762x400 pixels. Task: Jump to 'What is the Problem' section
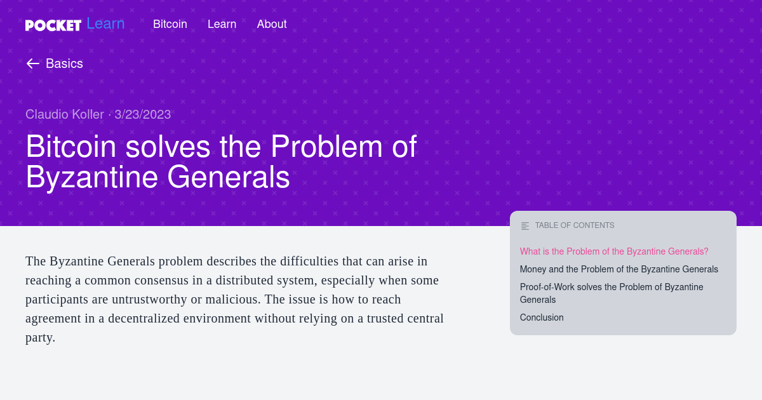click(614, 251)
